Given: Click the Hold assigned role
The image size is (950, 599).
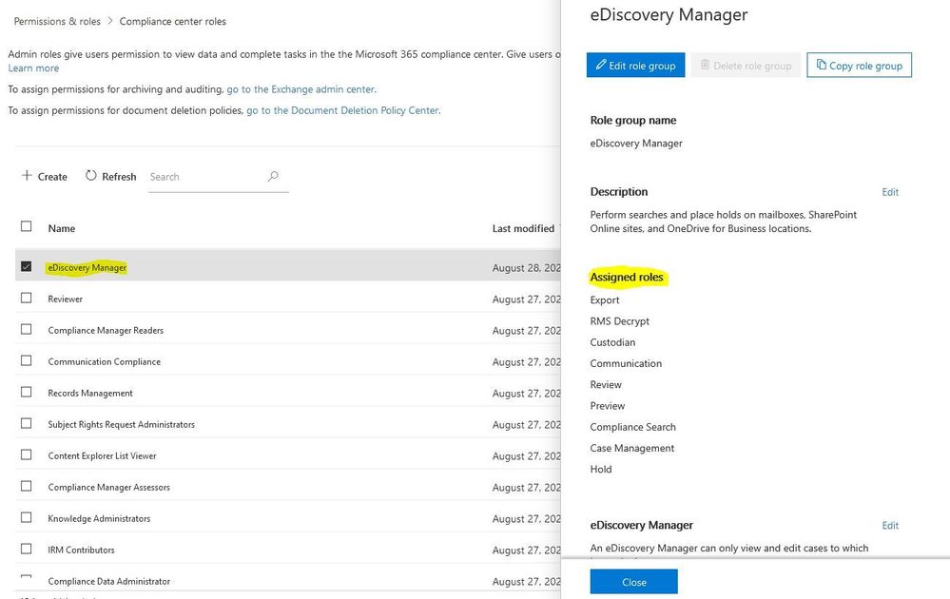Looking at the screenshot, I should [601, 470].
